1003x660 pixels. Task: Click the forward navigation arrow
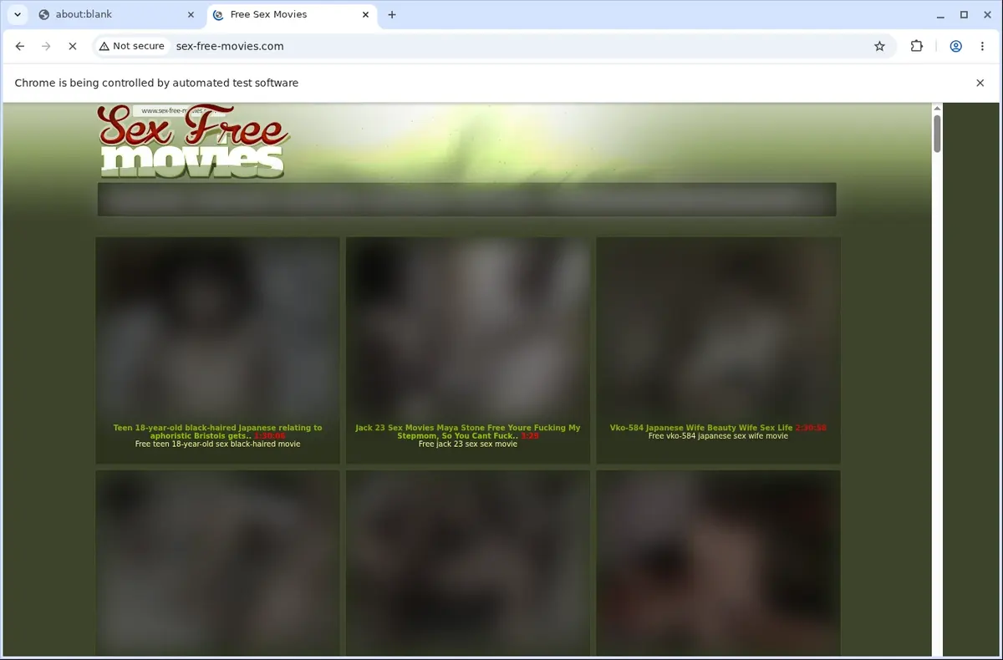[x=46, y=46]
